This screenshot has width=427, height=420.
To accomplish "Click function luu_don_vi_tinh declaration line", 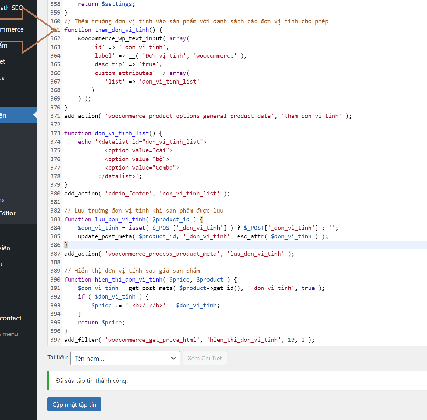I will [134, 219].
